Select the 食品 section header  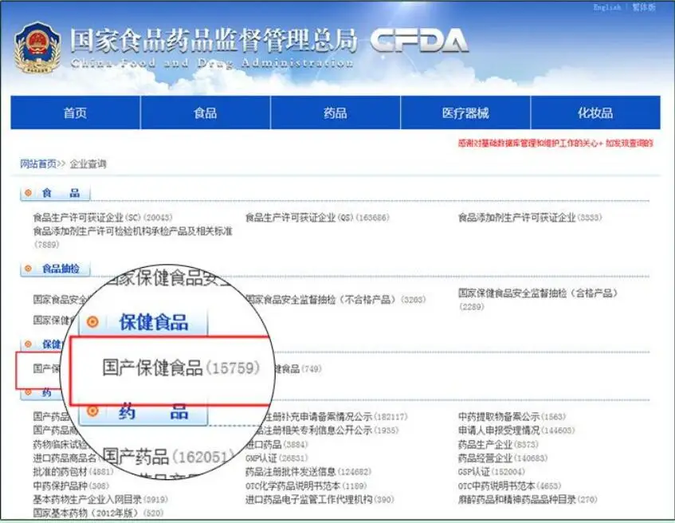tap(55, 193)
